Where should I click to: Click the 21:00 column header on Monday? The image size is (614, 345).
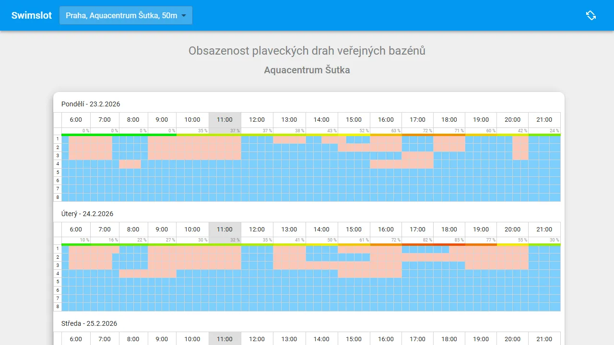point(544,120)
